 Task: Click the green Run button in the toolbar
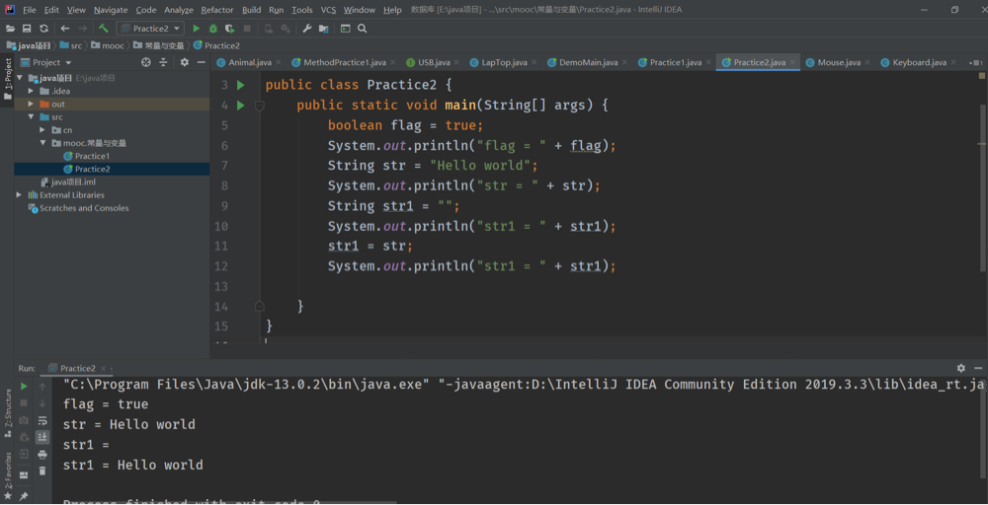coord(197,29)
